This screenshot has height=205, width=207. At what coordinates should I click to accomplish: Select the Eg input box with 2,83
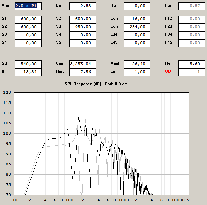point(82,6)
